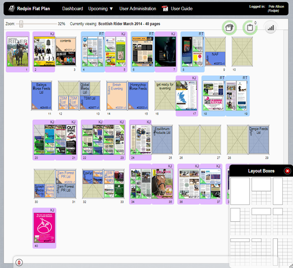Click the red 0 counter badge
Screen dimensions: 293x268
pyautogui.click(x=19, y=263)
